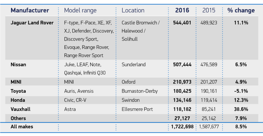
Task: Select the Vauxhall manufacturer cell
Action: point(20,109)
